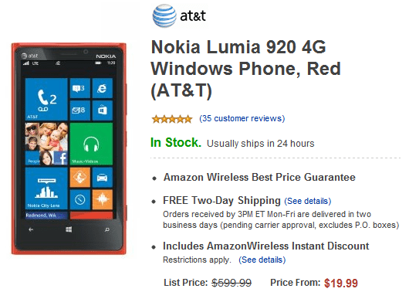409x292 pixels.
Task: Tap the Nokia Drive car tile
Action: pos(102,178)
